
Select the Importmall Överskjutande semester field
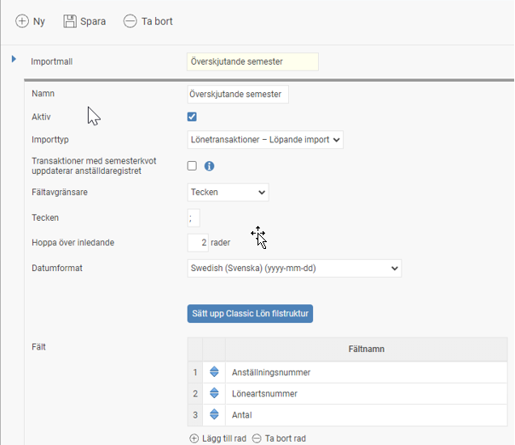tap(252, 61)
